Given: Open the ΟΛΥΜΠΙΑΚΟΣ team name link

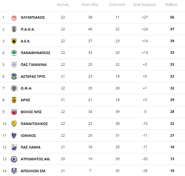Looking at the screenshot, I should pos(33,17).
